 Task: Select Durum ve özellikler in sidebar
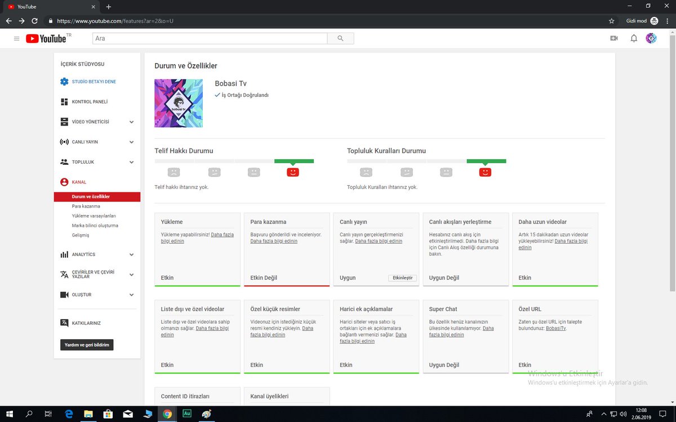97,197
